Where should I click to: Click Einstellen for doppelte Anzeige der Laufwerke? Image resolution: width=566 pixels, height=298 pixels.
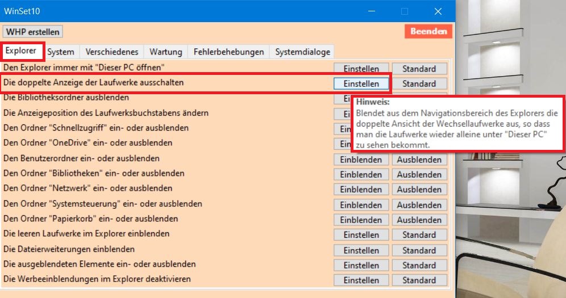click(361, 83)
